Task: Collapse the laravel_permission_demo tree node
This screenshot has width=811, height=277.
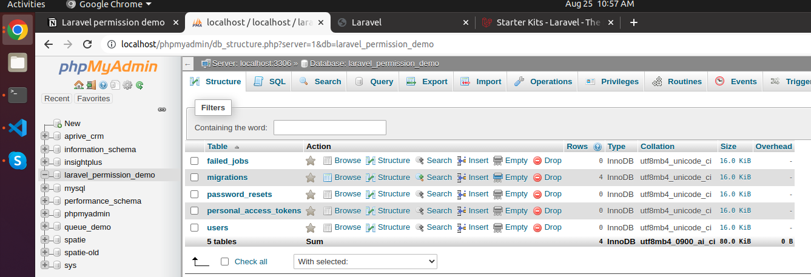Action: (x=45, y=175)
